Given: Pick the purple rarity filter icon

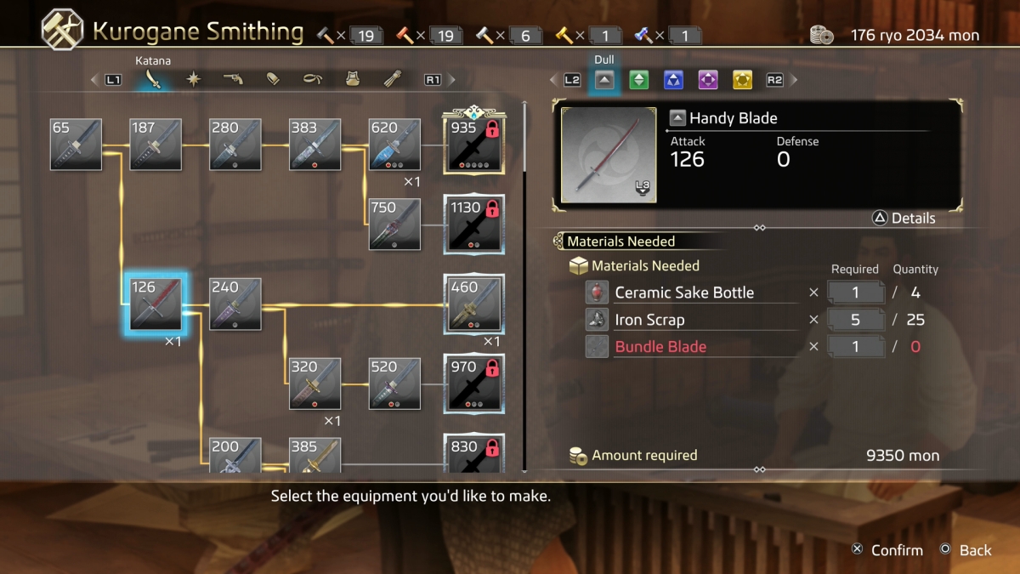Looking at the screenshot, I should tap(708, 80).
